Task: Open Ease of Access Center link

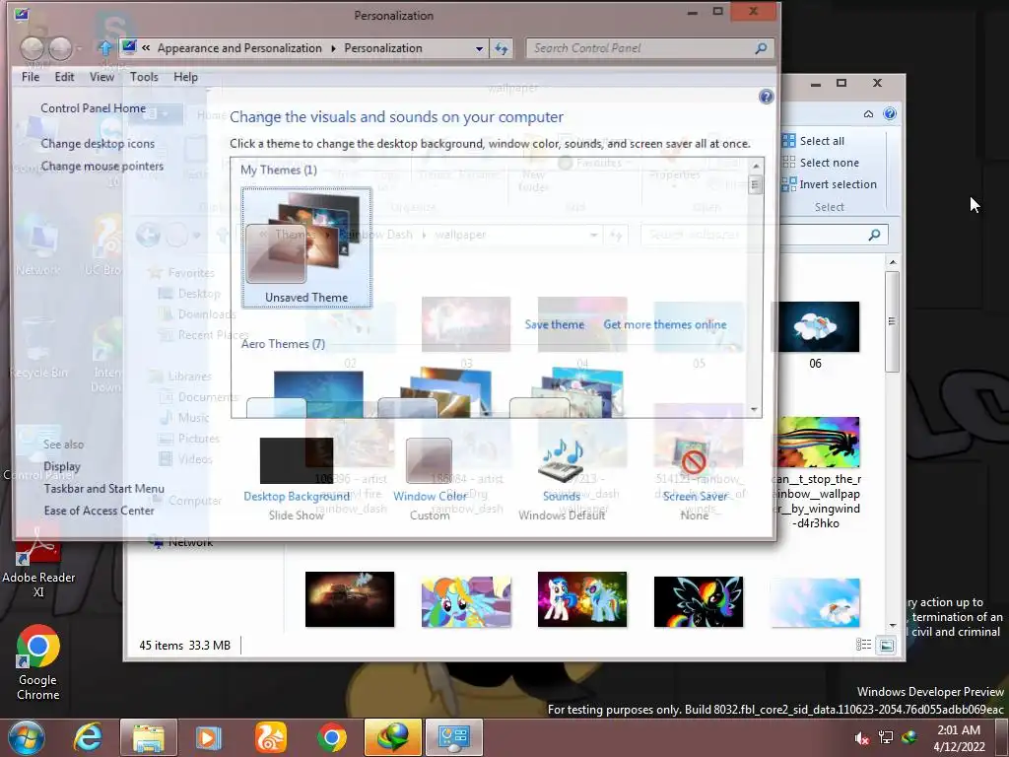Action: click(x=100, y=511)
